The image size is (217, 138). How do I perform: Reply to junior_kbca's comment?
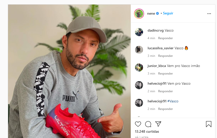pyautogui.click(x=165, y=74)
